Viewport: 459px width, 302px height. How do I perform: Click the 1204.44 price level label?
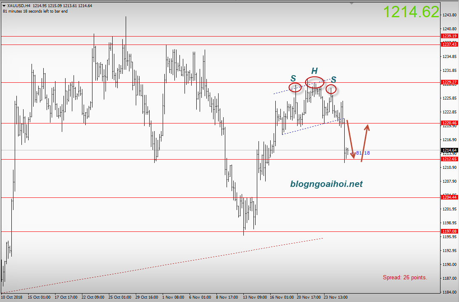click(x=448, y=197)
